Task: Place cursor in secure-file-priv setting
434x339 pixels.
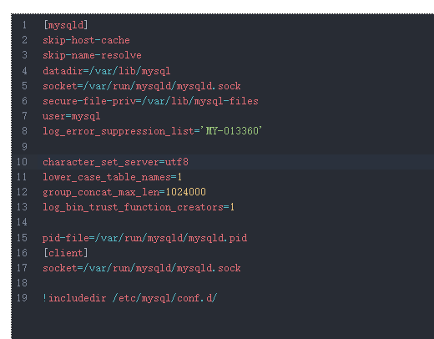Action: pyautogui.click(x=150, y=101)
